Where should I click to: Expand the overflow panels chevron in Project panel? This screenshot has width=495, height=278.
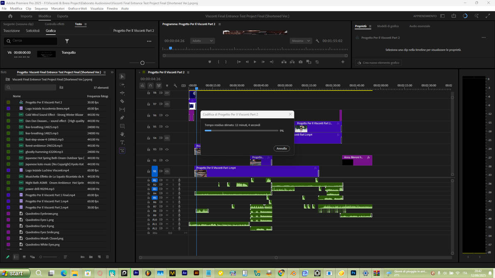112,72
